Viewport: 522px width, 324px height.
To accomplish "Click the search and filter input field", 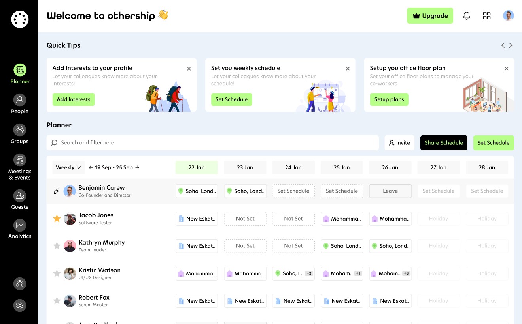I will [x=213, y=142].
